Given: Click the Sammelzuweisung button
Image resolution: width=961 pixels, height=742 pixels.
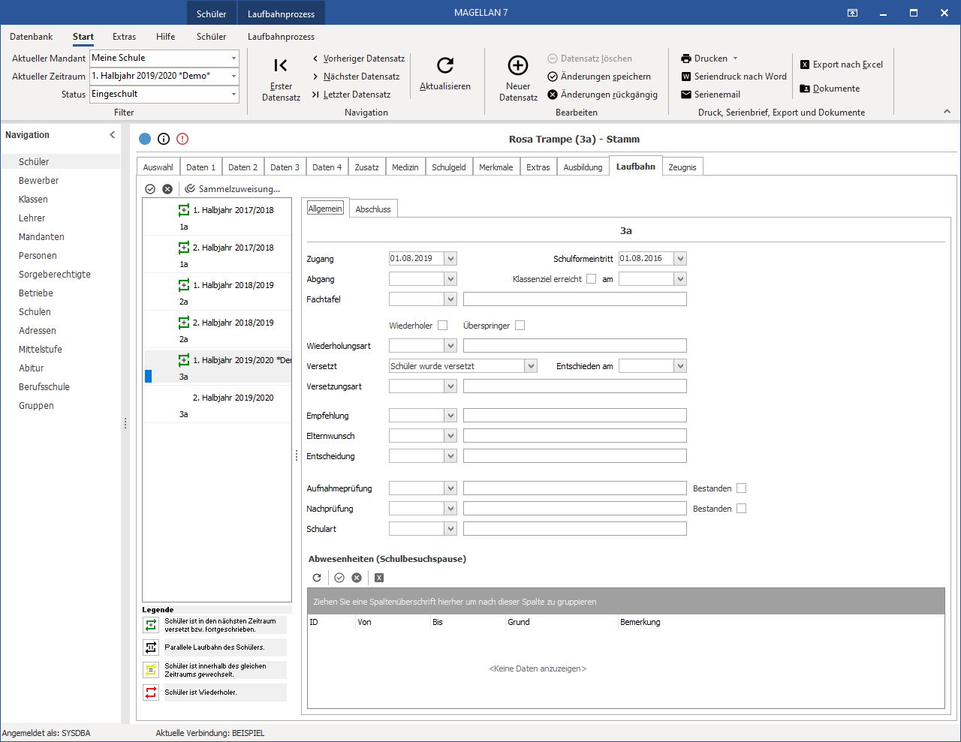Looking at the screenshot, I should pos(233,189).
